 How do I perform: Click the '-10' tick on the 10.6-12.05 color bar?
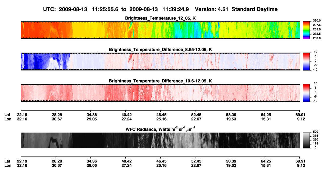point(315,101)
